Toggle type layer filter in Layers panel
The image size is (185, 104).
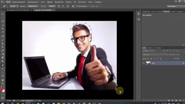tap(171, 51)
